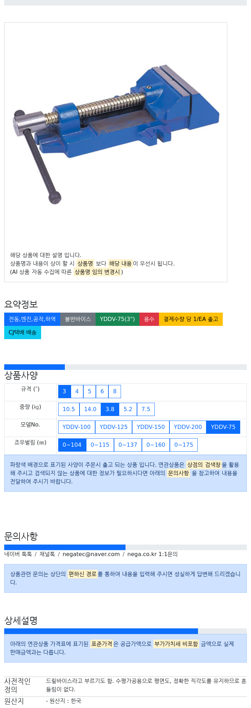Choose the 7.5 kg weight option
The image size is (251, 708).
point(146,409)
